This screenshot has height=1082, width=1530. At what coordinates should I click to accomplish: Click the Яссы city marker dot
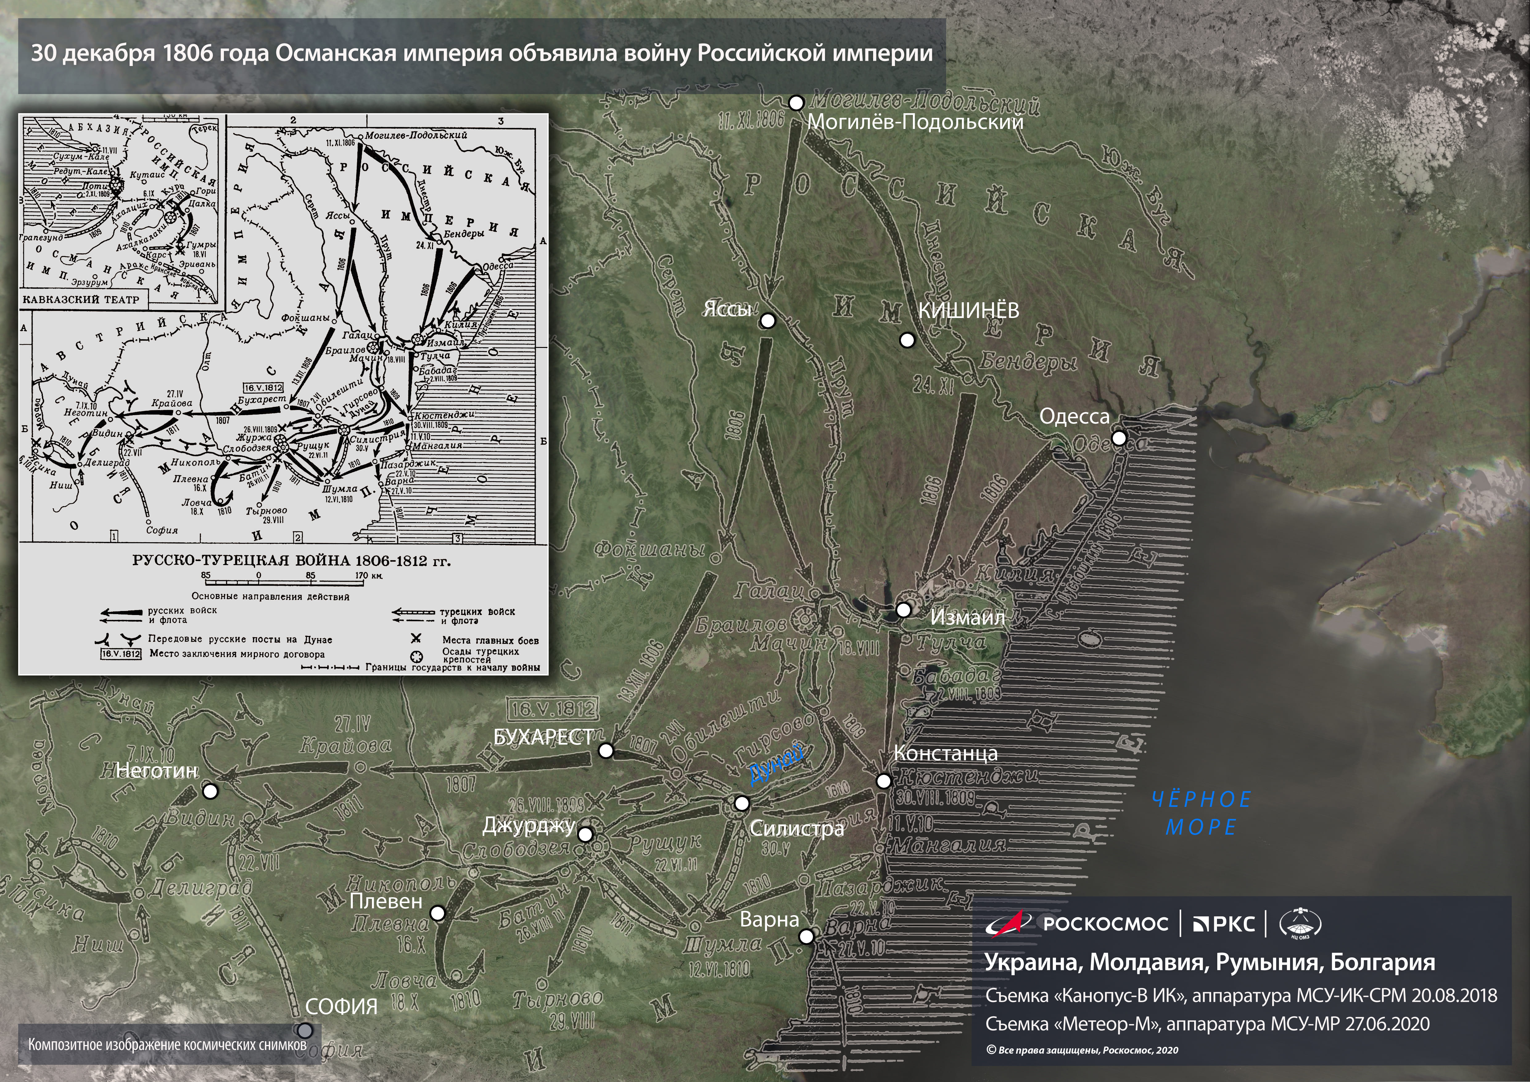click(768, 321)
